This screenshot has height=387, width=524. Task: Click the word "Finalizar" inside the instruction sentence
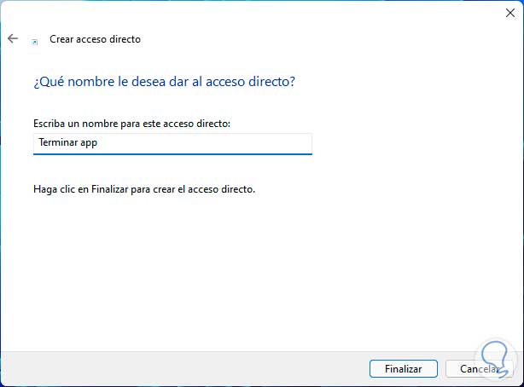(x=113, y=189)
